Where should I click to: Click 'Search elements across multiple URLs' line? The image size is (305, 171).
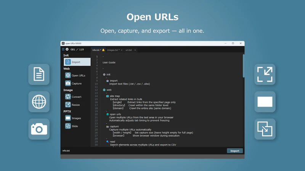[143, 145]
